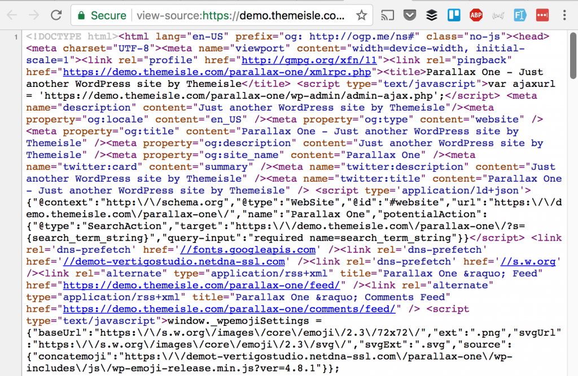The width and height of the screenshot is (578, 376).
Task: Click the view-source URL in address bar
Action: 240,15
